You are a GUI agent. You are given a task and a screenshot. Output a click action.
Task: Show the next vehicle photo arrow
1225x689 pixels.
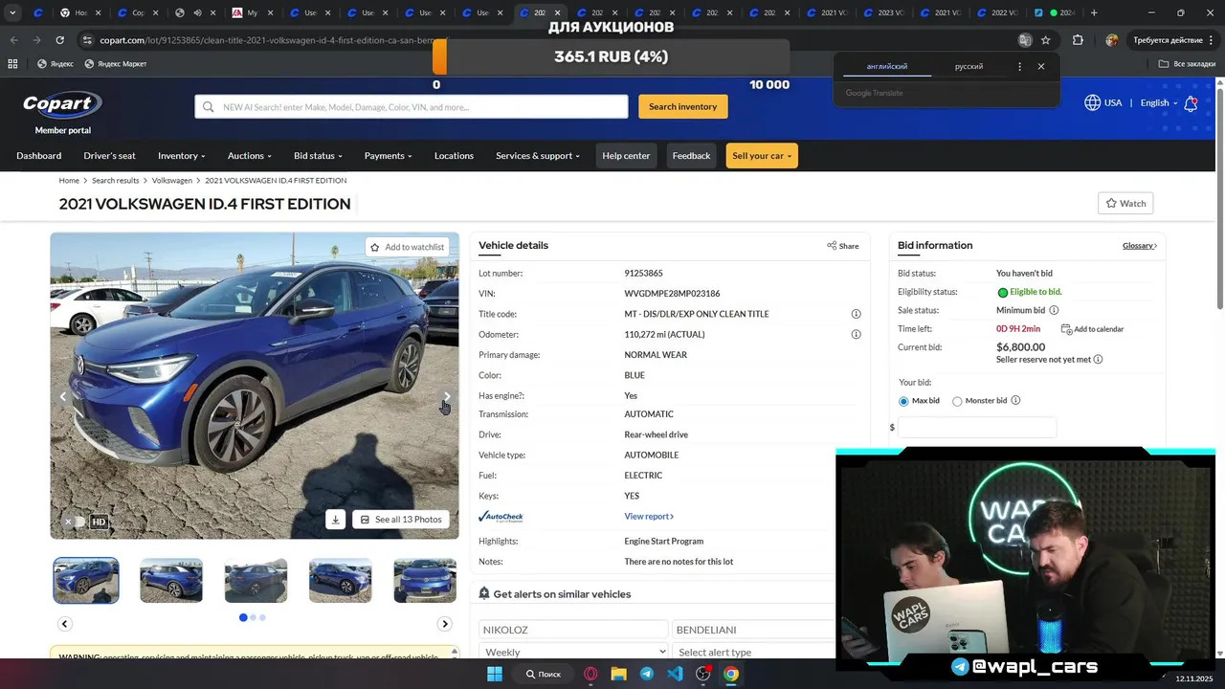446,396
